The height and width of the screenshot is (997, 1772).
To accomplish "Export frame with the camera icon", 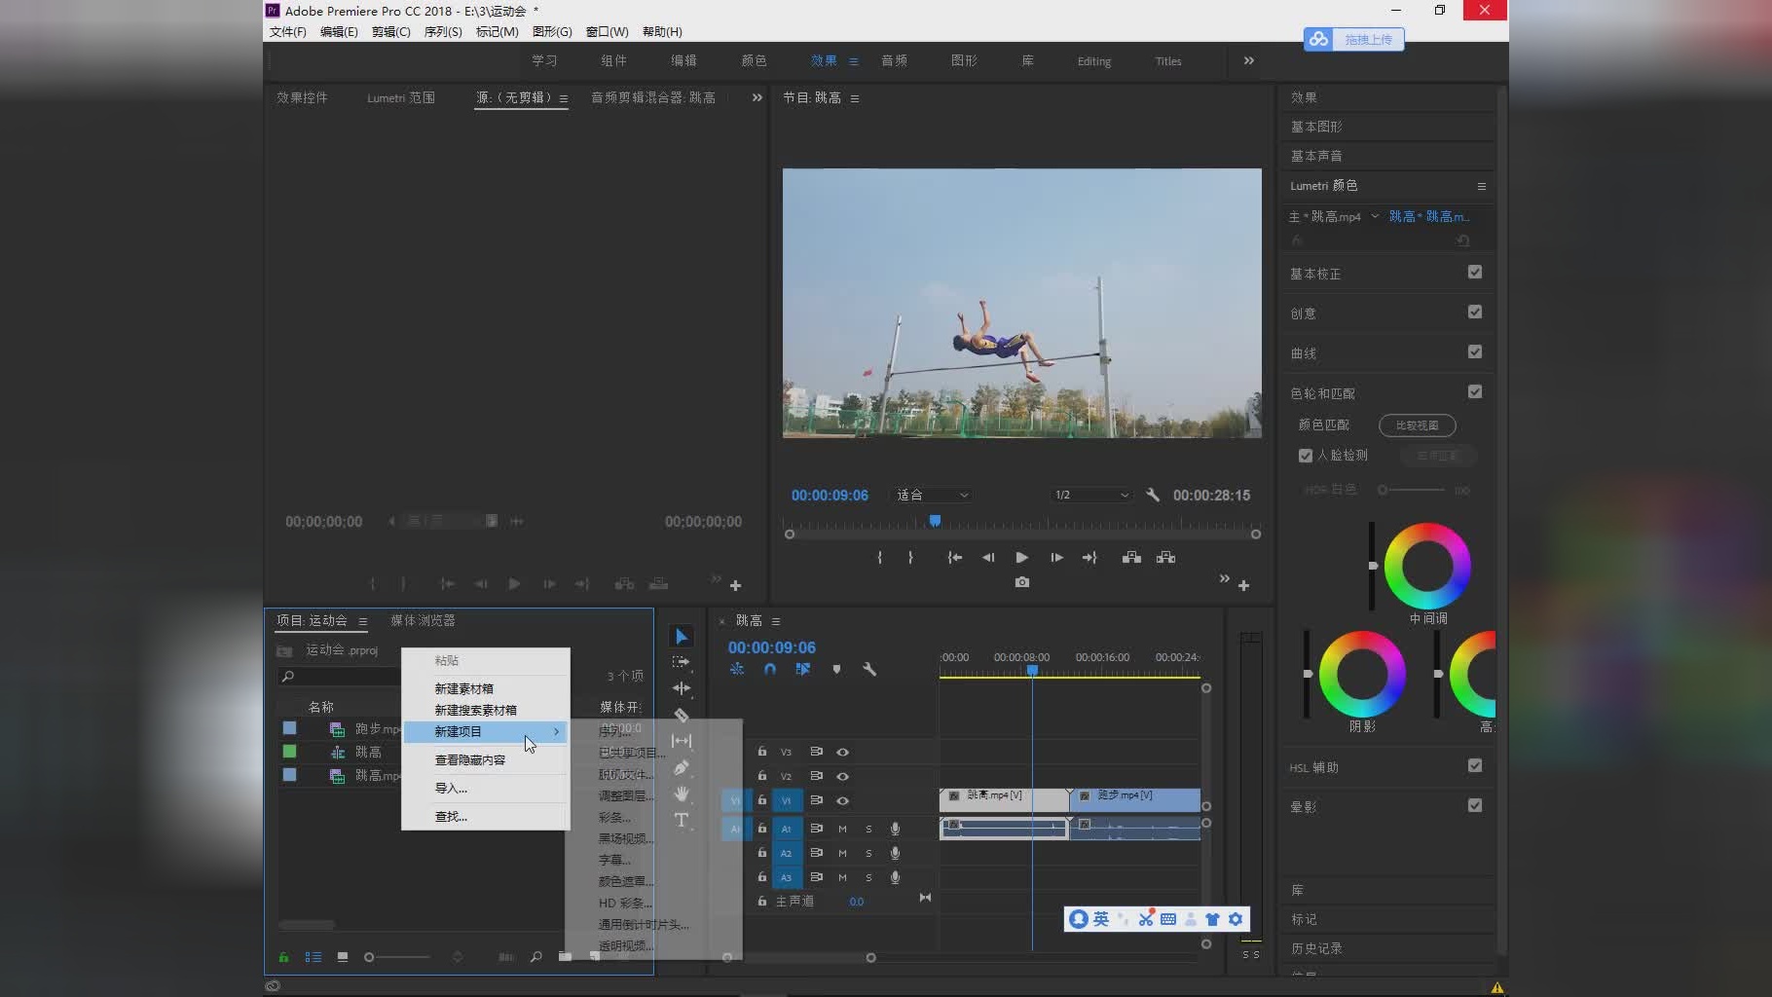I will [x=1021, y=582].
